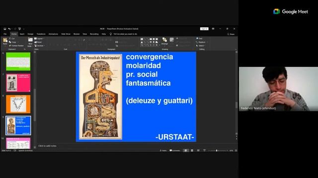Open the Clipboard group dialog launcher
This screenshot has width=318, height=178.
pos(25,49)
